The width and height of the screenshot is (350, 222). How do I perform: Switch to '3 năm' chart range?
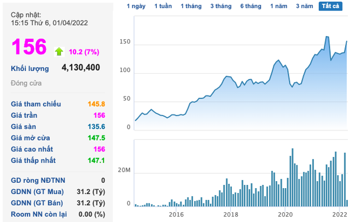(x=305, y=6)
